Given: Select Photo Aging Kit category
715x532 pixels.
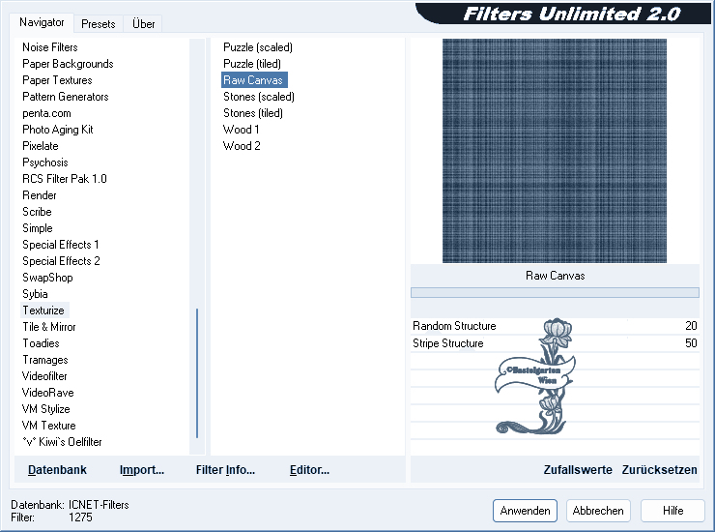Looking at the screenshot, I should pyautogui.click(x=57, y=130).
